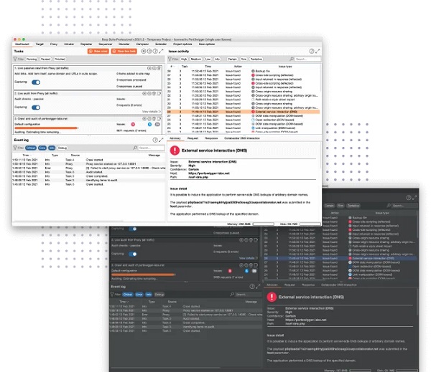
Task: Toggle Paused filter chip in Tasks
Action: pyautogui.click(x=46, y=59)
